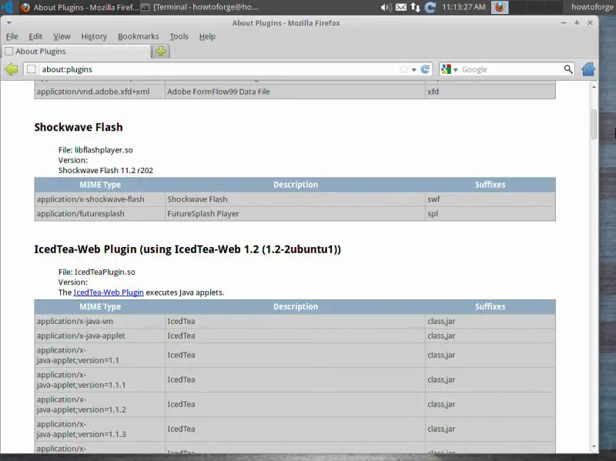616x461 pixels.
Task: Click the application/vnd.adobe.xfd+xml cell
Action: pyautogui.click(x=100, y=92)
